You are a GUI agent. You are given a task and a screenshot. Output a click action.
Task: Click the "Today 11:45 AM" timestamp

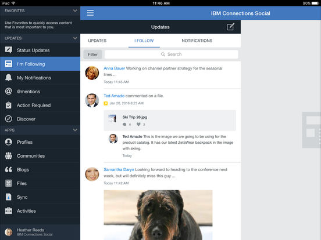point(116,82)
